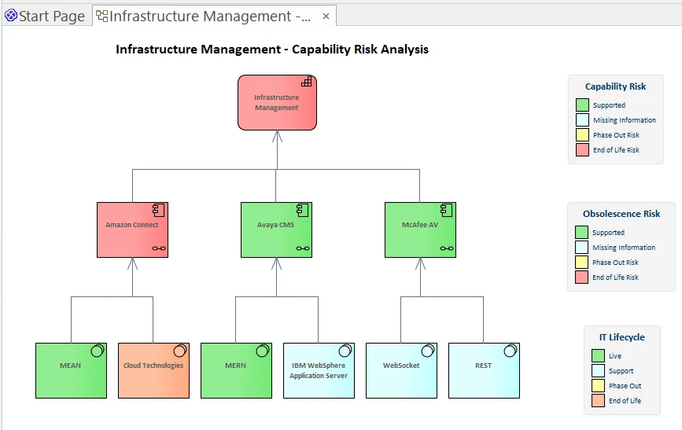Click IT Lifecycle End of Life swatch
This screenshot has width=682, height=430.
598,400
